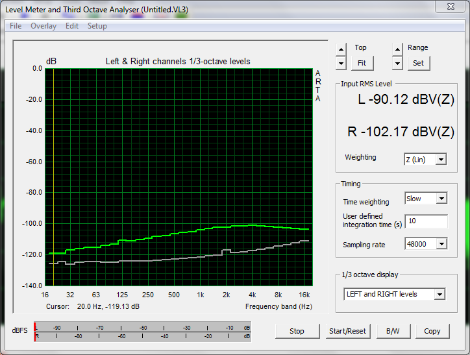The height and width of the screenshot is (355, 470).
Task: Click the Set range button
Action: pyautogui.click(x=418, y=63)
